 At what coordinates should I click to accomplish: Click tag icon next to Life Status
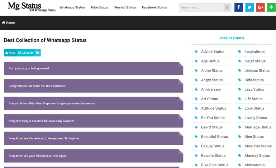pyautogui.click(x=239, y=99)
